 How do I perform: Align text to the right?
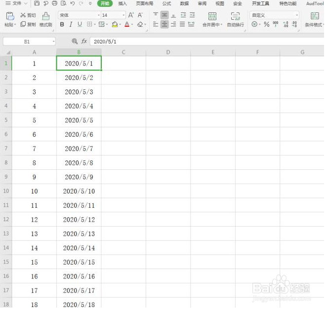pyautogui.click(x=173, y=24)
